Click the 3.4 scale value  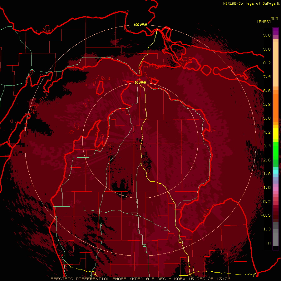pyautogui.click(x=267, y=146)
